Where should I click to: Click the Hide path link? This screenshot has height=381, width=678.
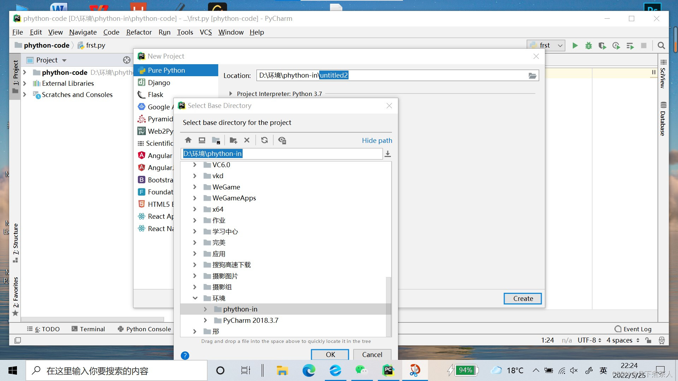[377, 140]
